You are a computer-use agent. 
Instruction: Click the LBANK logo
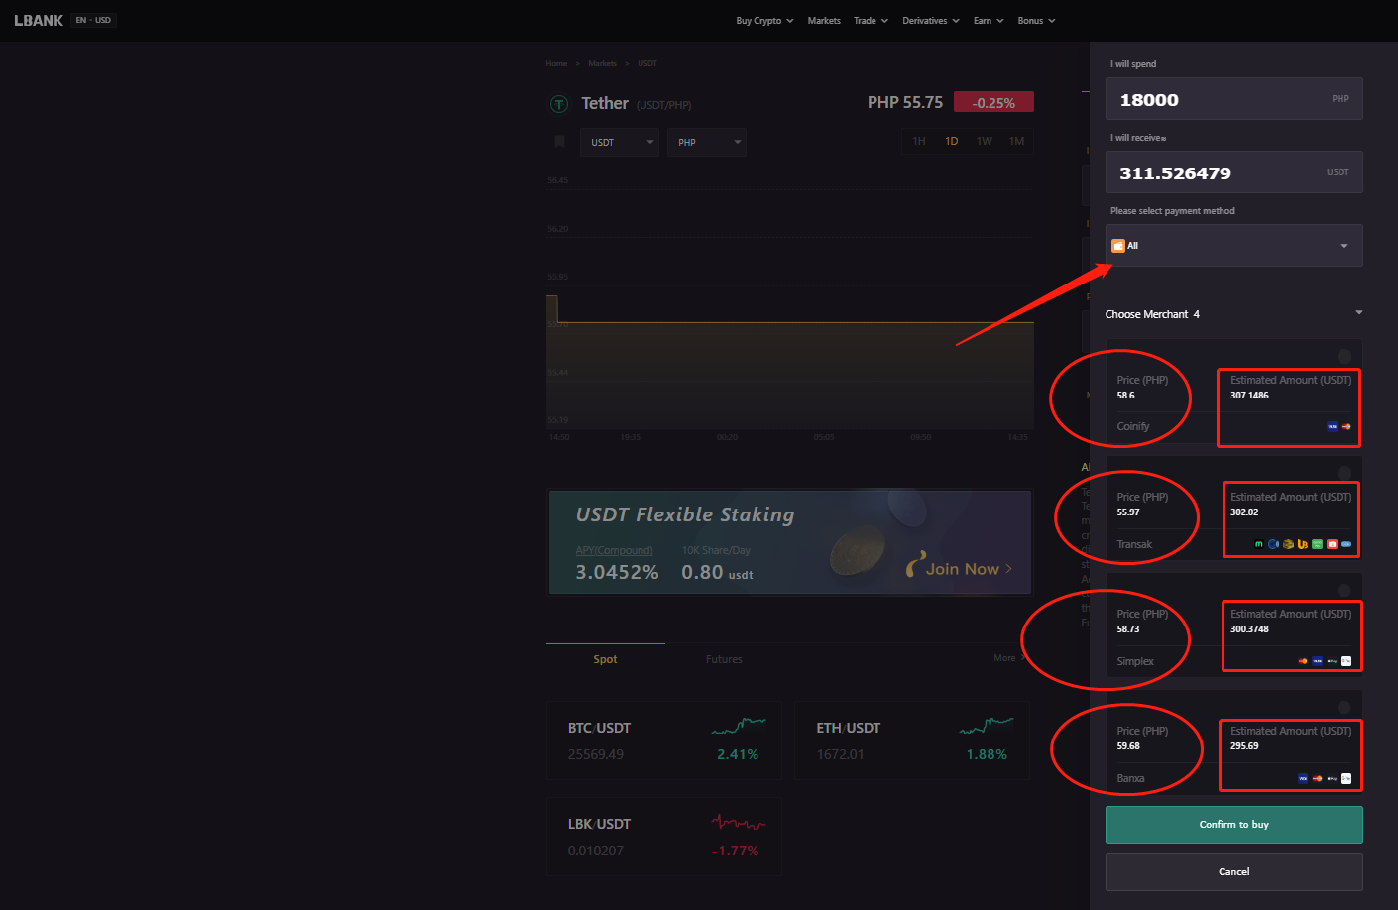[39, 20]
